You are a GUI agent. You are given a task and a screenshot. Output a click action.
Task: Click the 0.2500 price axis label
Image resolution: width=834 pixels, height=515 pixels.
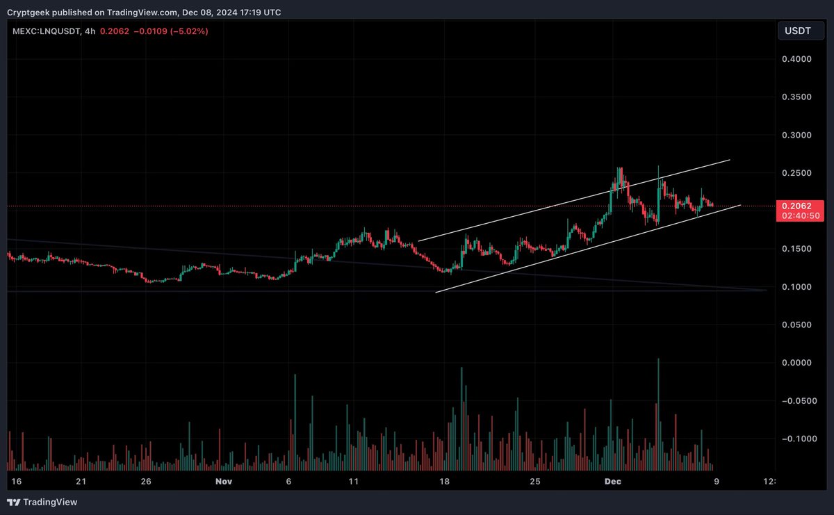pos(796,173)
